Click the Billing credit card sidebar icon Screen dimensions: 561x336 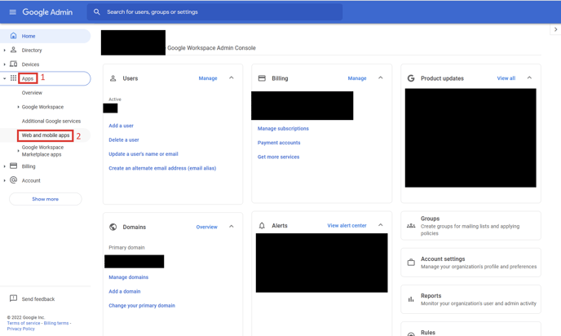[13, 166]
